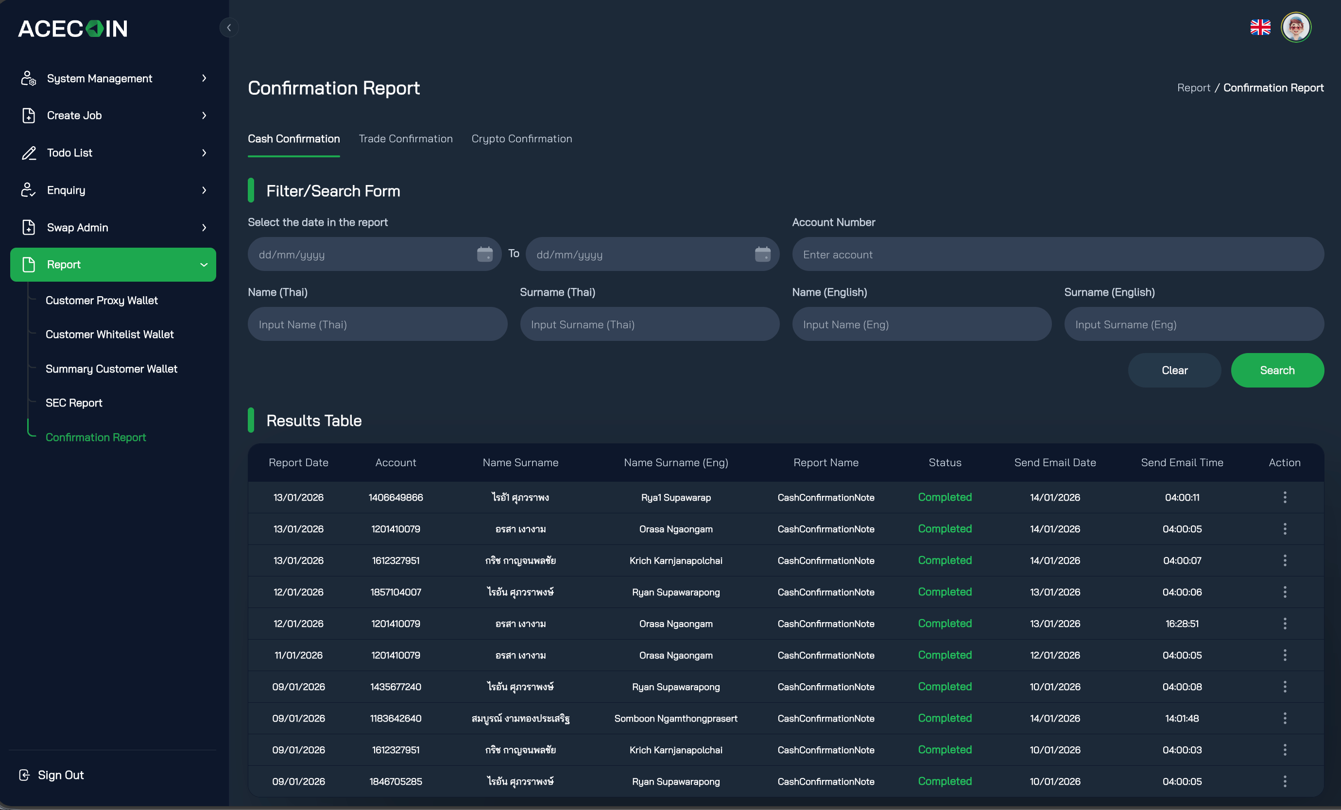The image size is (1341, 810).
Task: Click the System Management icon
Action: [28, 78]
